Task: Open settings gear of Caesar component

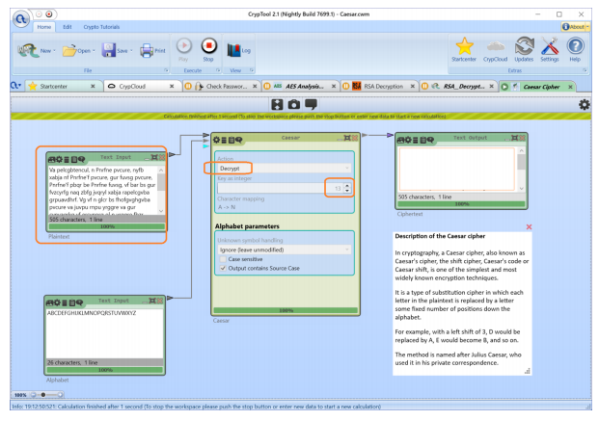Action: [x=217, y=140]
